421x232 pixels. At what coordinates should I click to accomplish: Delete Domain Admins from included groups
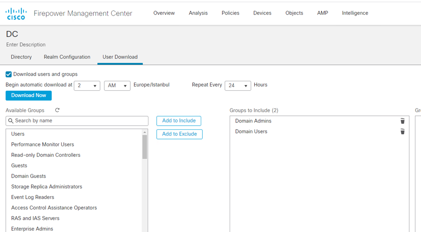tap(402, 121)
